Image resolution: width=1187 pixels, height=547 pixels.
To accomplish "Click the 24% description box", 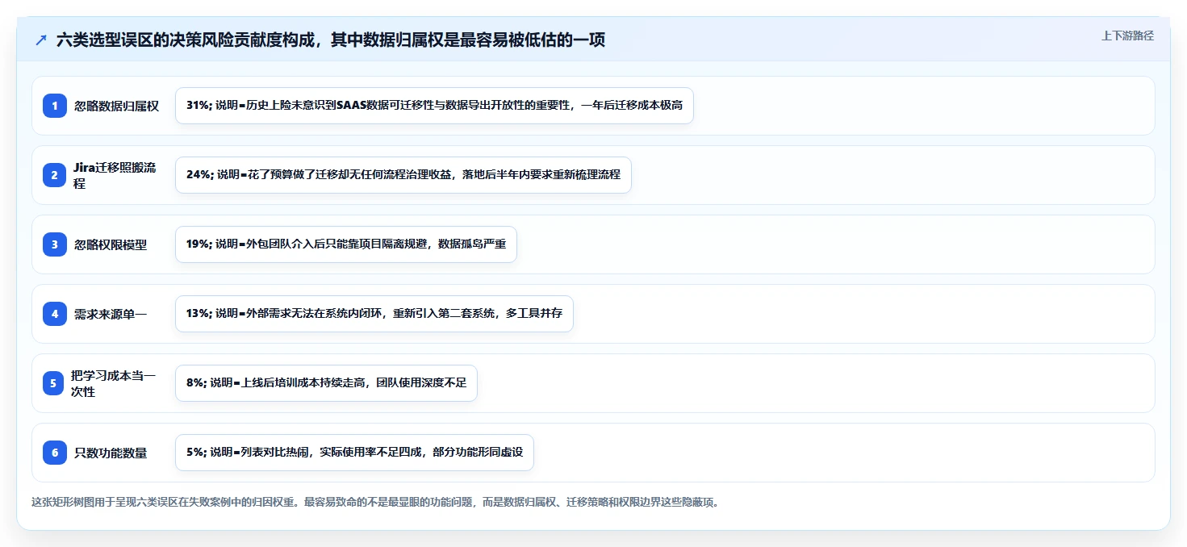I will pyautogui.click(x=403, y=175).
